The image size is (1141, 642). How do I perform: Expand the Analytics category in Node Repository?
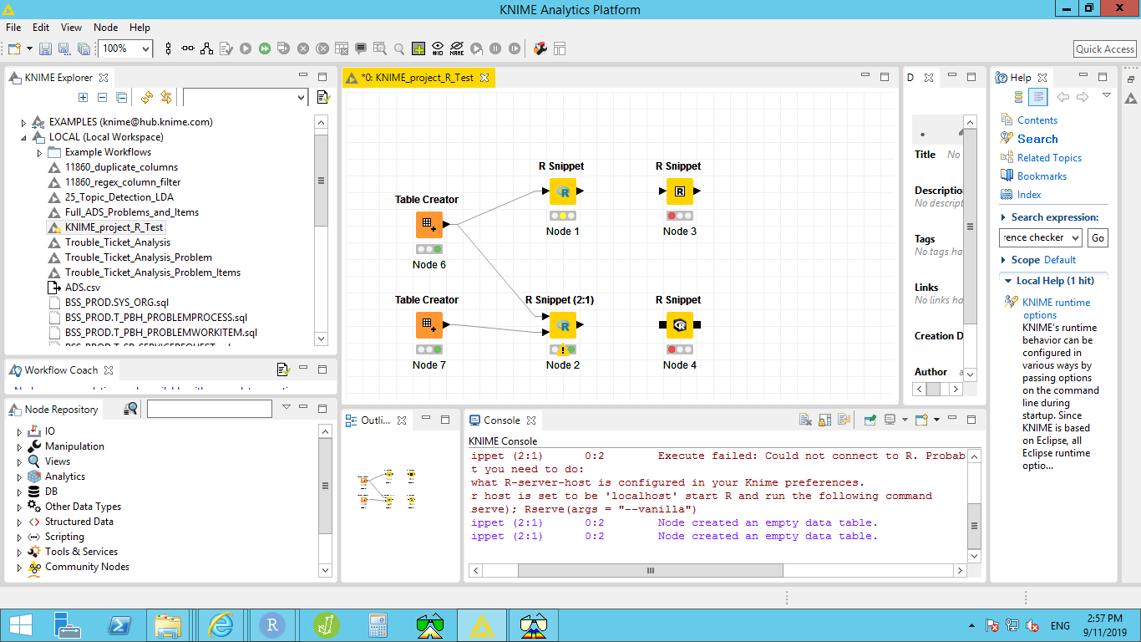[19, 476]
